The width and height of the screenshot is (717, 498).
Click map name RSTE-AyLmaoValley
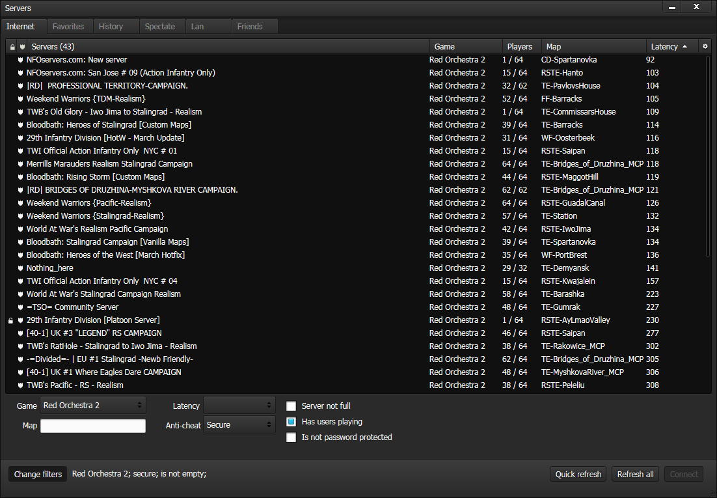point(575,320)
